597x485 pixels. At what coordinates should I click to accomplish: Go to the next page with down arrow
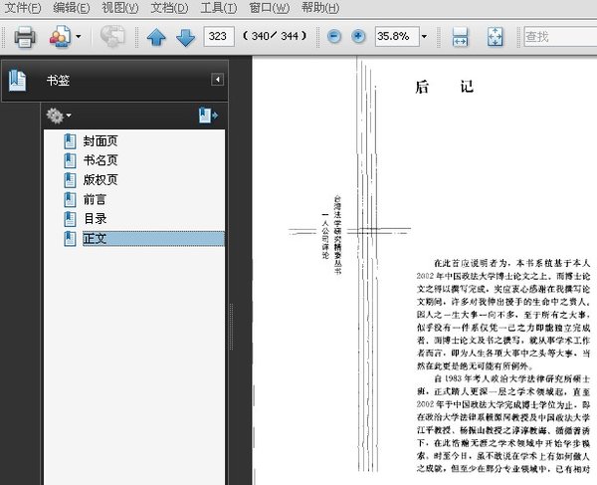(x=185, y=38)
